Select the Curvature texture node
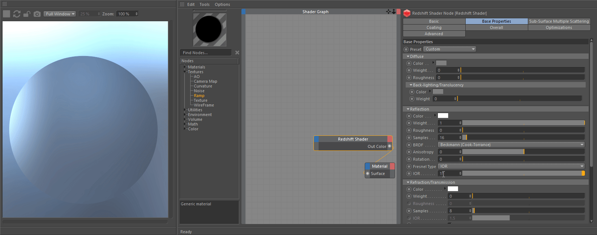The height and width of the screenshot is (235, 597). pos(203,86)
